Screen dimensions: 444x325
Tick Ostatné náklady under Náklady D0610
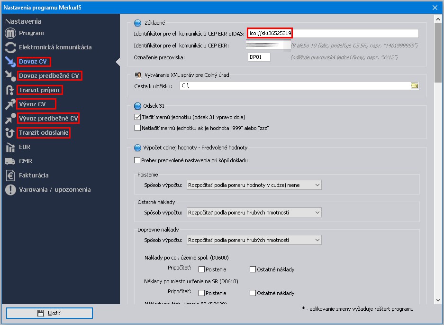pyautogui.click(x=253, y=293)
